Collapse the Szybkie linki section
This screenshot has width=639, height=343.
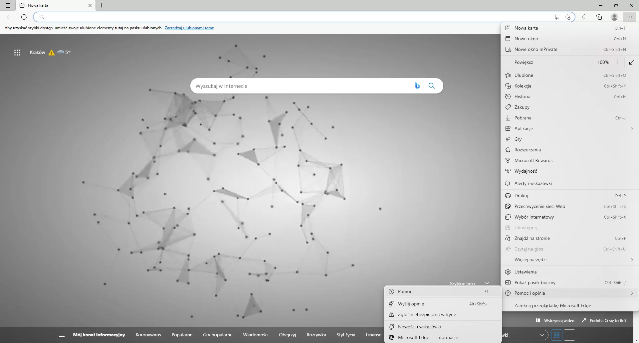point(487,283)
